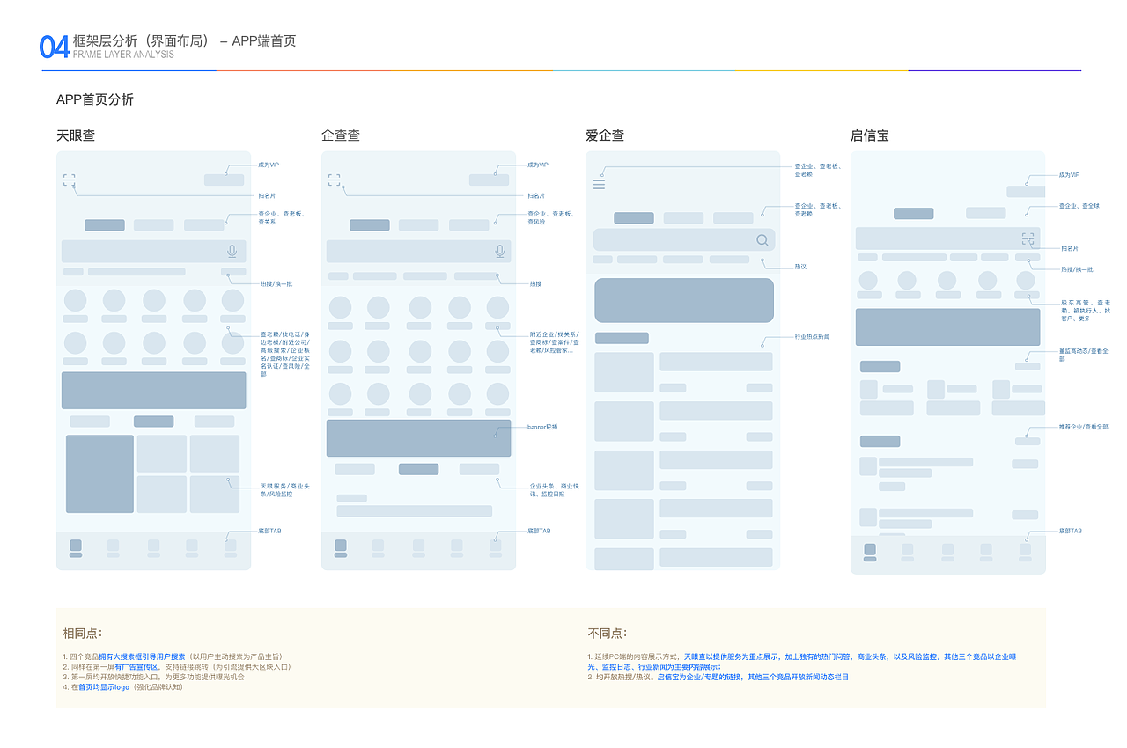
Task: Click the 企查查 search input bar
Action: coord(419,252)
